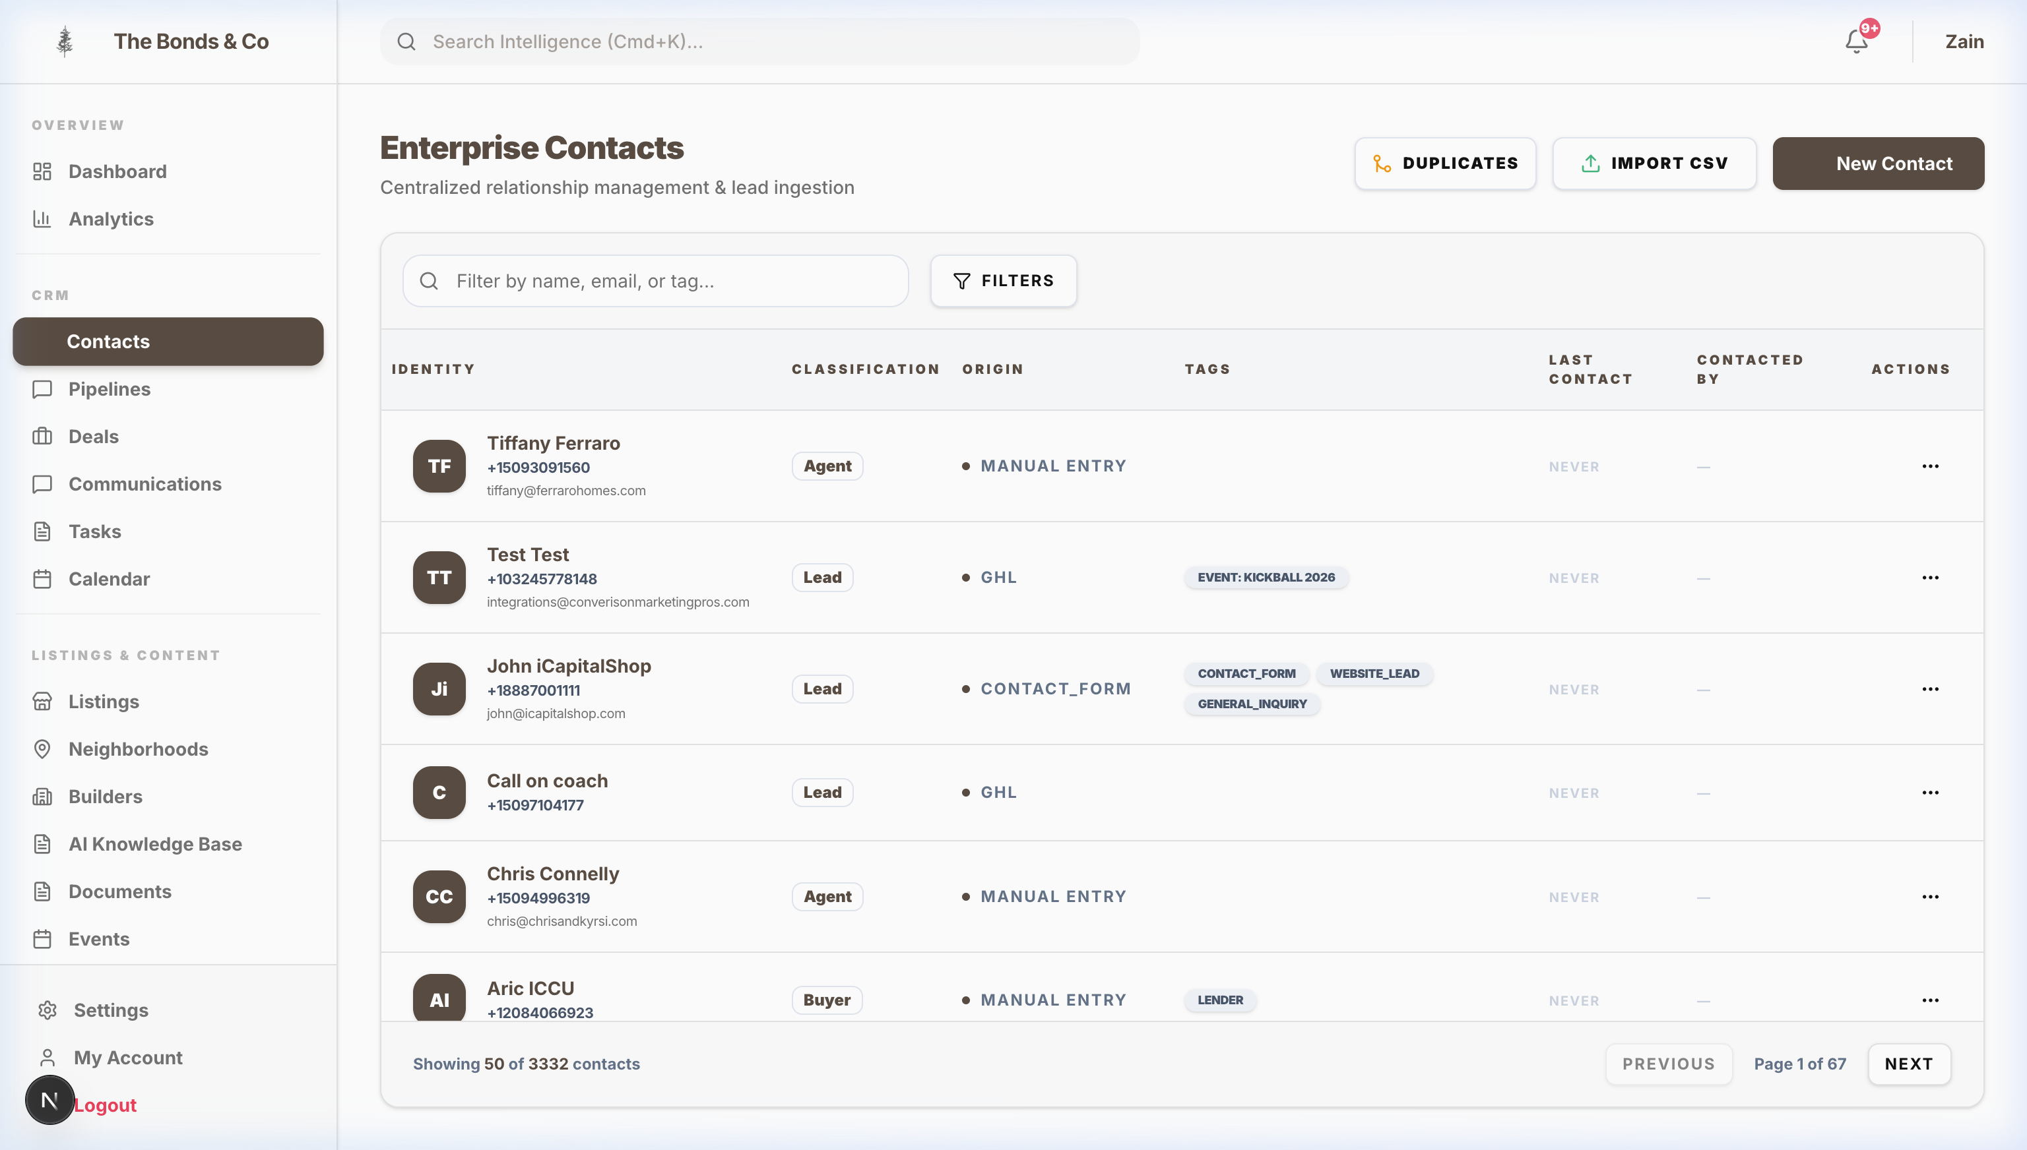Click the Buyer classification badge
Image resolution: width=2027 pixels, height=1150 pixels.
click(827, 1000)
